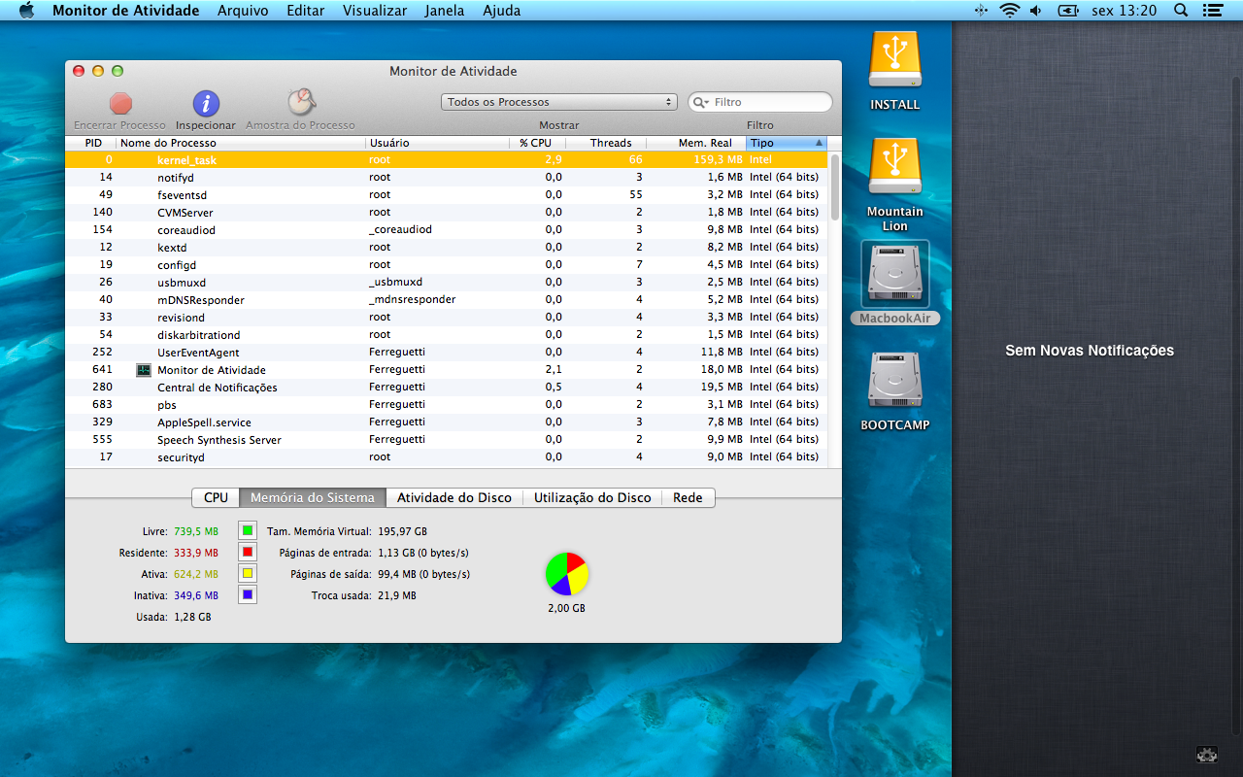Screen dimensions: 1243x777
Task: Select the Memória do Sistema tab
Action: point(313,497)
